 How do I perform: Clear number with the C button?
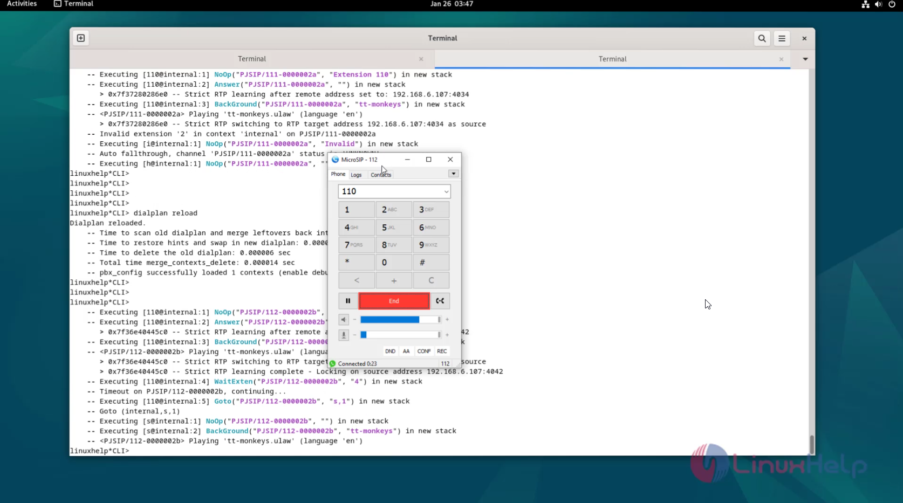(x=431, y=280)
